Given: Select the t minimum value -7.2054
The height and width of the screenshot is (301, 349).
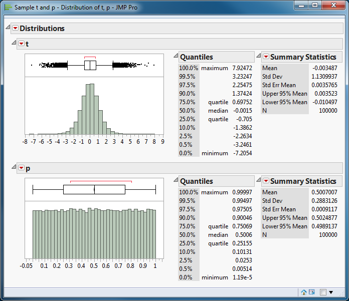Looking at the screenshot, I should pyautogui.click(x=243, y=153).
